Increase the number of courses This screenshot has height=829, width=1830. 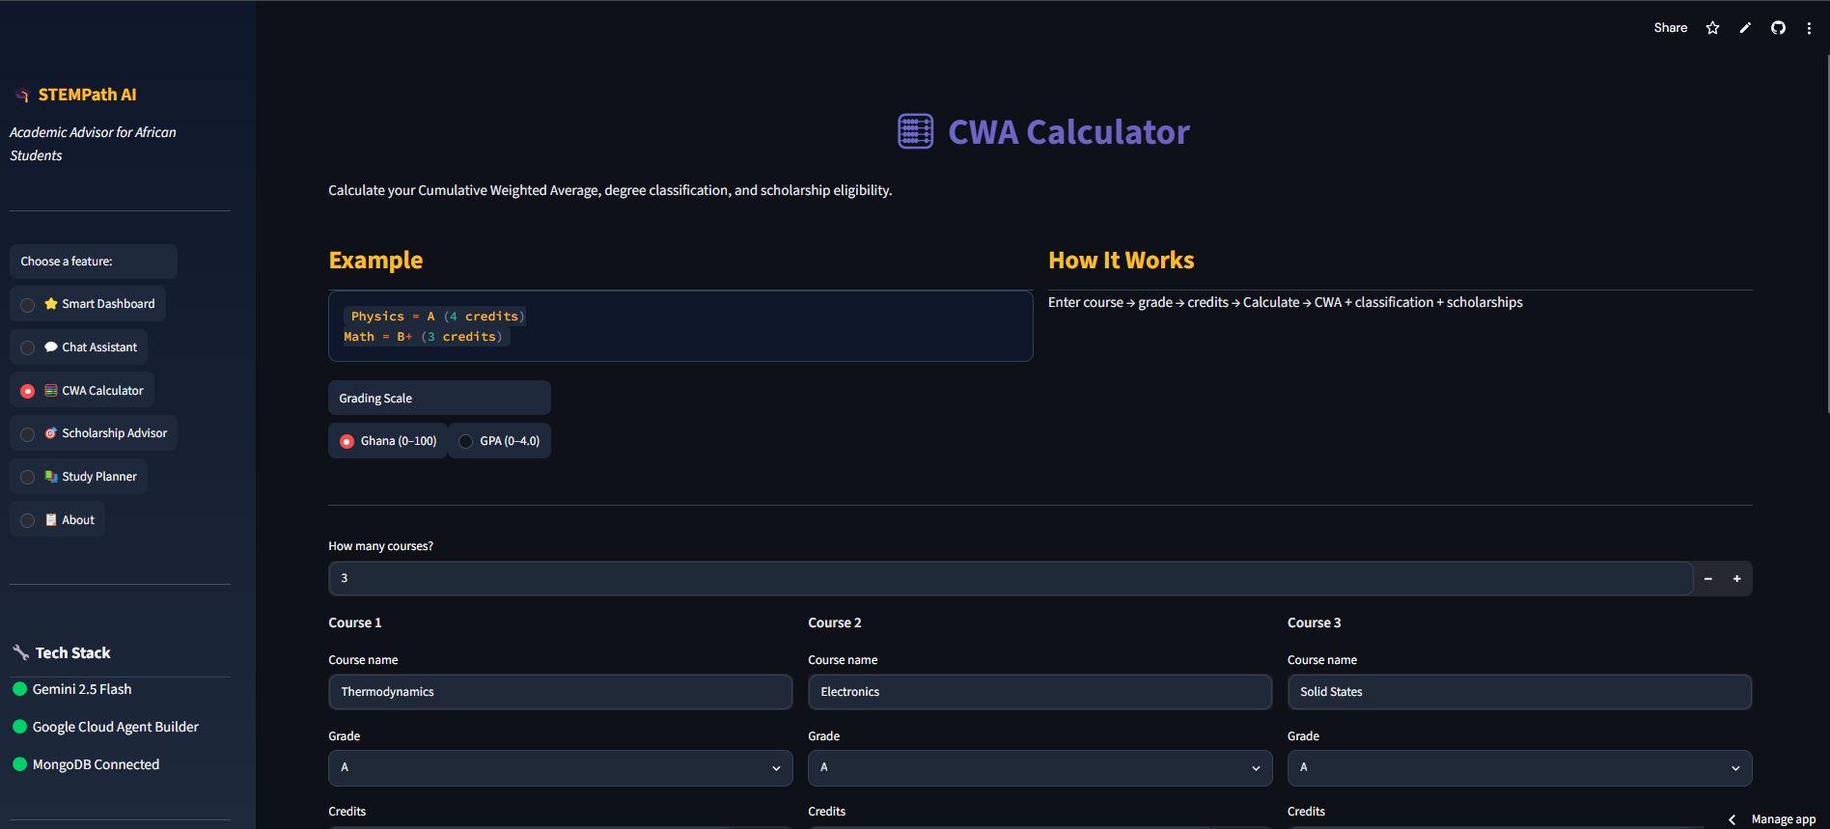tap(1737, 579)
